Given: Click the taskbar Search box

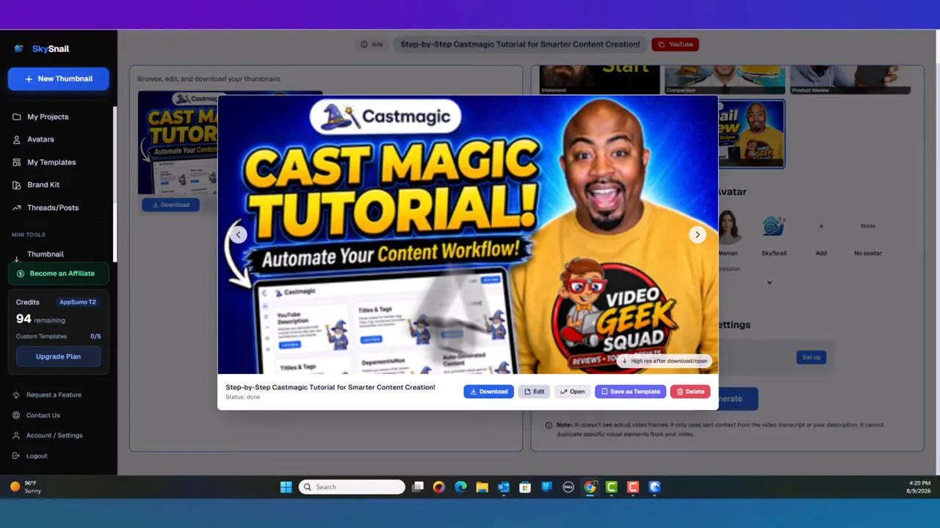Looking at the screenshot, I should tap(352, 487).
